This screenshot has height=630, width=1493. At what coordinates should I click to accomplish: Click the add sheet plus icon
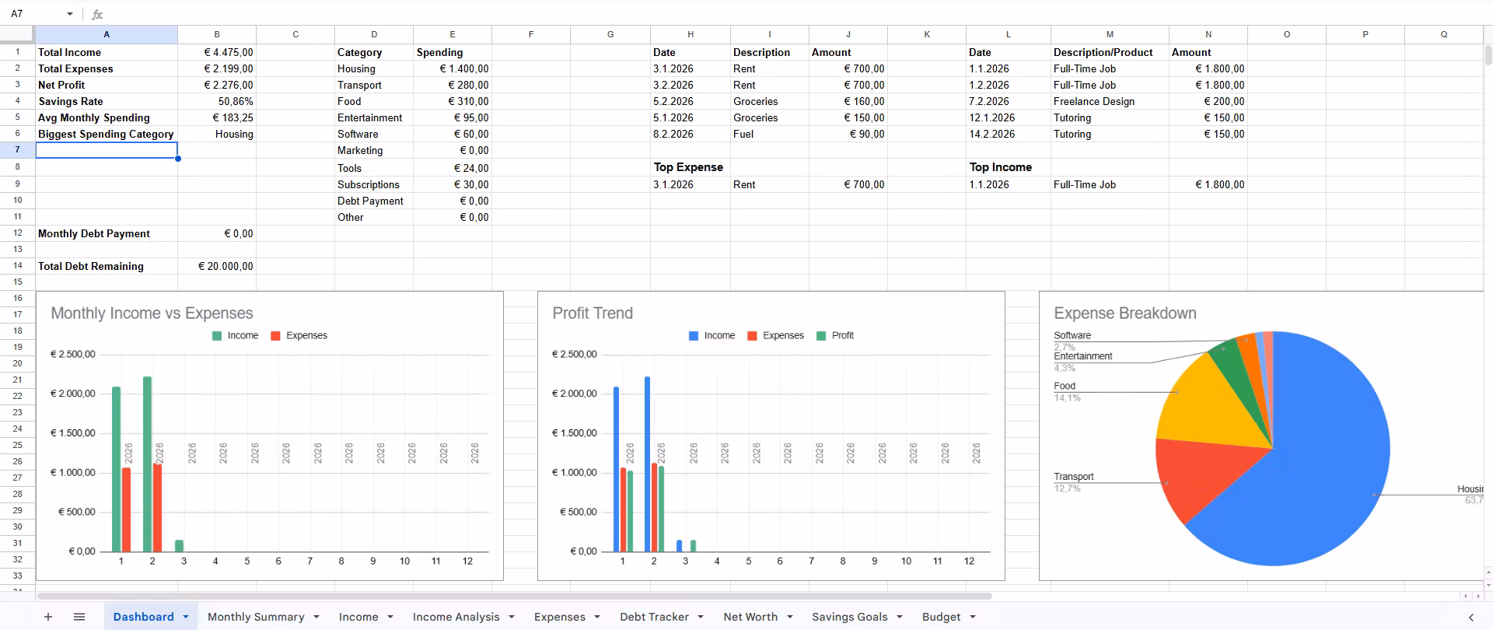(48, 617)
